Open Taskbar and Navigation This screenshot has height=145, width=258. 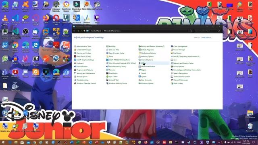(181, 77)
